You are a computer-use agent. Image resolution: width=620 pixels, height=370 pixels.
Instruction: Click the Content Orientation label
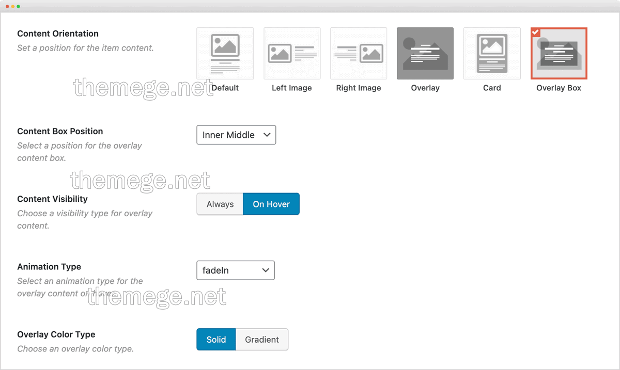(58, 34)
